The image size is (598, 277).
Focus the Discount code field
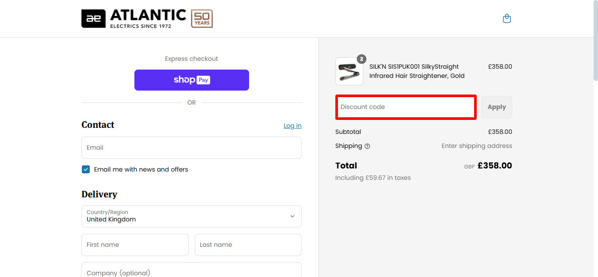click(x=406, y=107)
